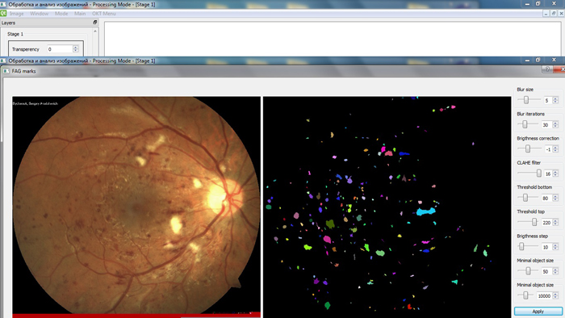The image size is (565, 318).
Task: Click the help question mark in FAG marks dialog
Action: click(x=547, y=69)
